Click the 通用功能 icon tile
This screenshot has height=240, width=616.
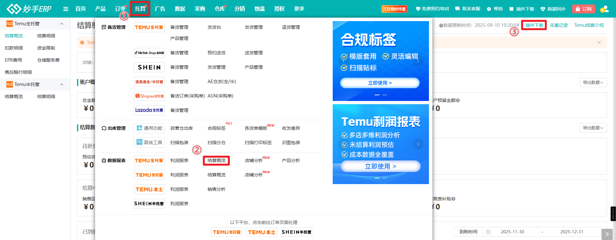point(149,128)
